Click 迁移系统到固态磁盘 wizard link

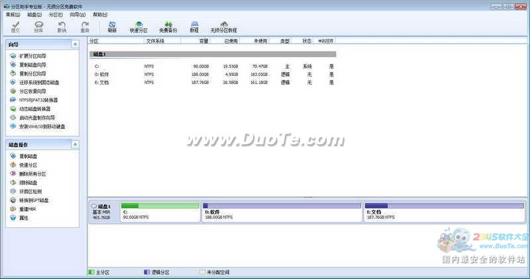[39, 83]
